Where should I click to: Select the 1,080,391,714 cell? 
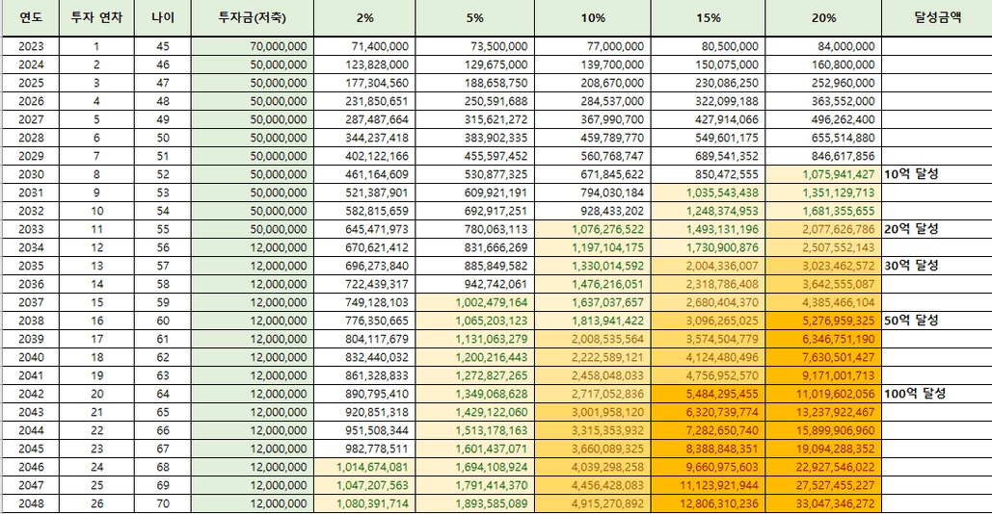point(364,504)
